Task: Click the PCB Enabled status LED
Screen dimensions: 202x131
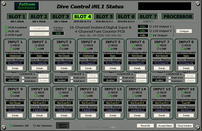Action: pos(6,28)
